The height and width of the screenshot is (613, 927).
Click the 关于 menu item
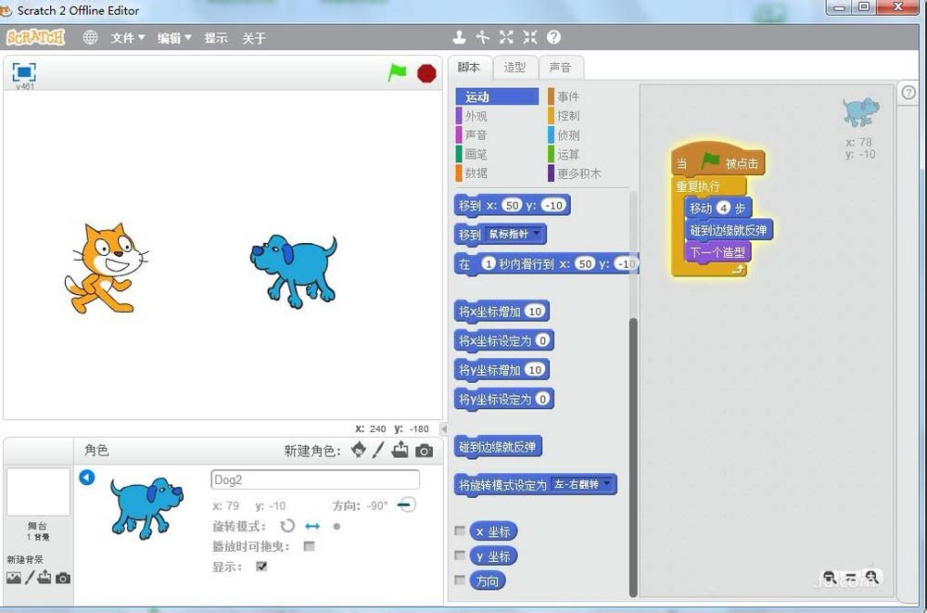coord(254,38)
